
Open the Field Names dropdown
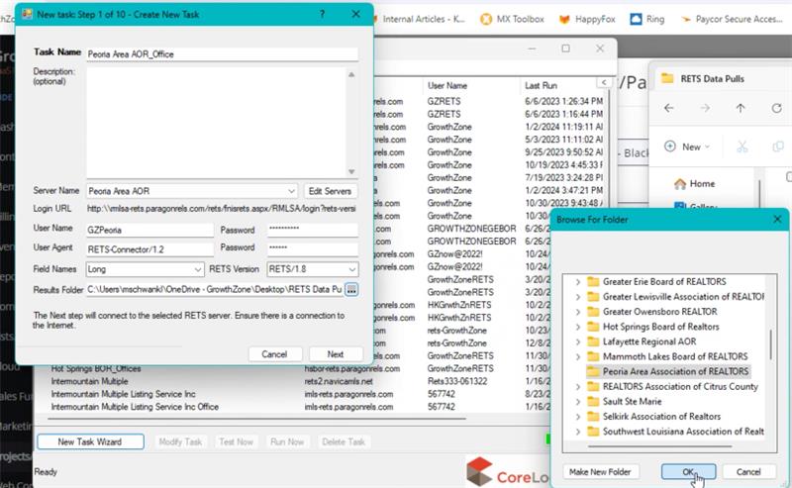(197, 268)
